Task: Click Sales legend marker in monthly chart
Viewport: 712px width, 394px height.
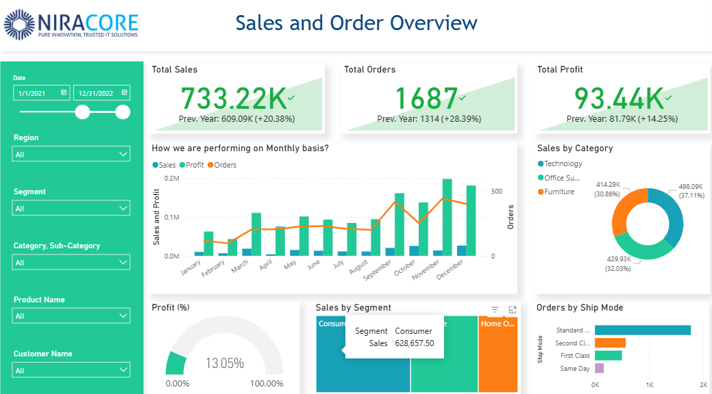Action: click(x=156, y=165)
